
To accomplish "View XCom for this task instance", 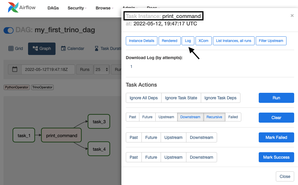I will (203, 41).
